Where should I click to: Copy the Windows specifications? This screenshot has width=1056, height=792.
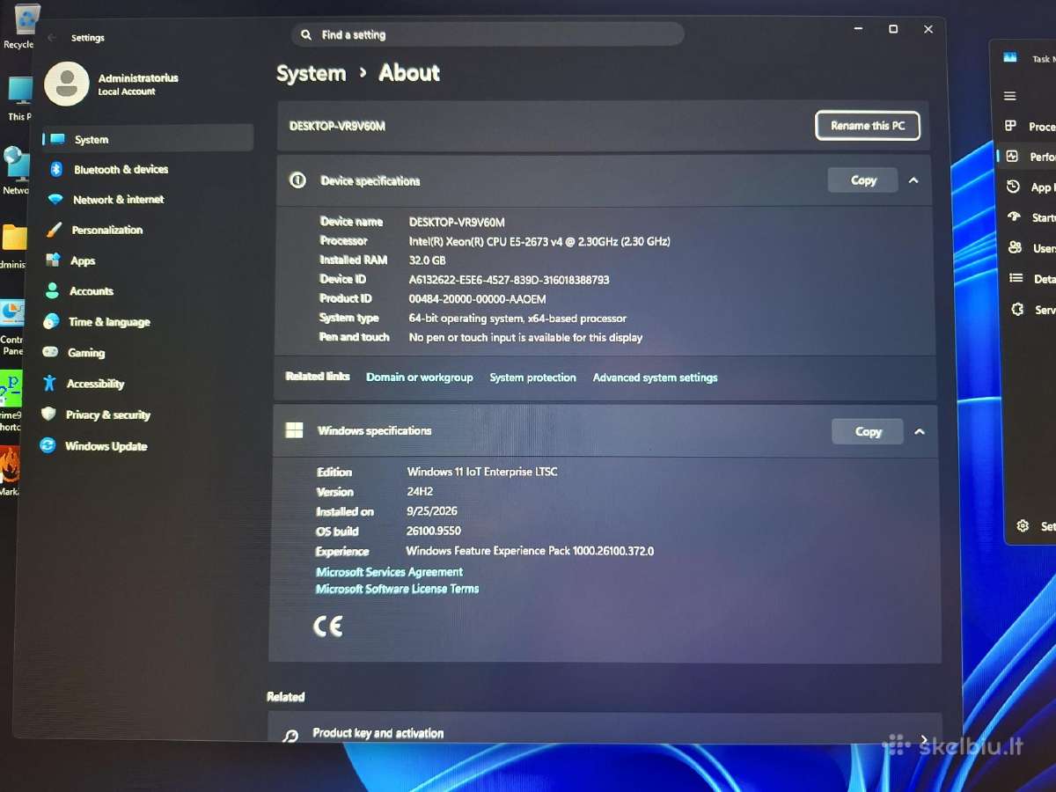click(x=868, y=431)
